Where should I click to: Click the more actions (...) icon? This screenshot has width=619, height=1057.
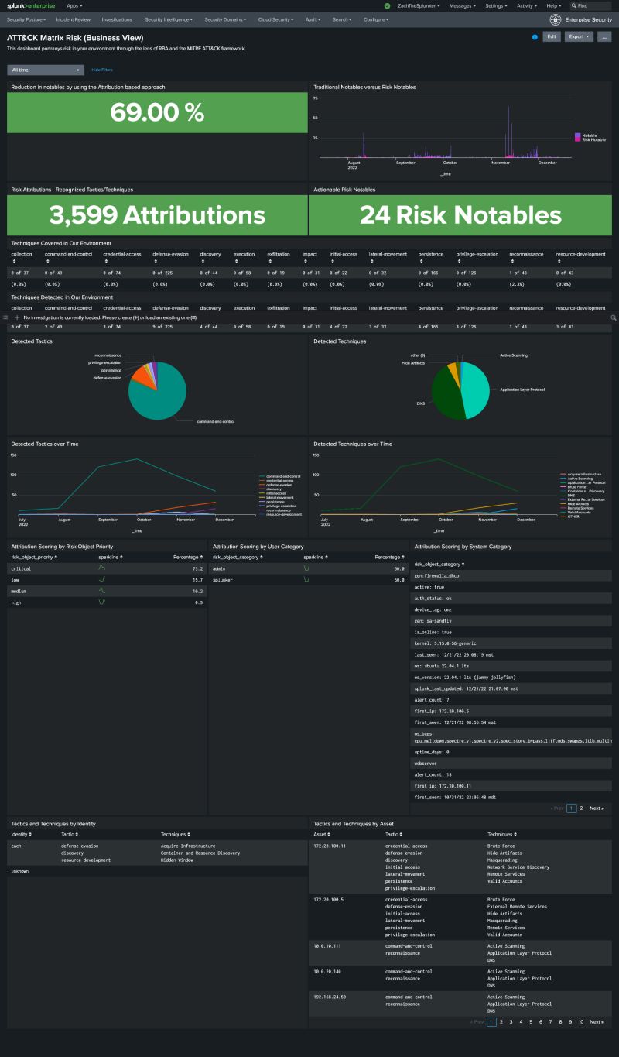pos(604,36)
